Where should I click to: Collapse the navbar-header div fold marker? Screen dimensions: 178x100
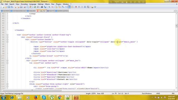8,39
